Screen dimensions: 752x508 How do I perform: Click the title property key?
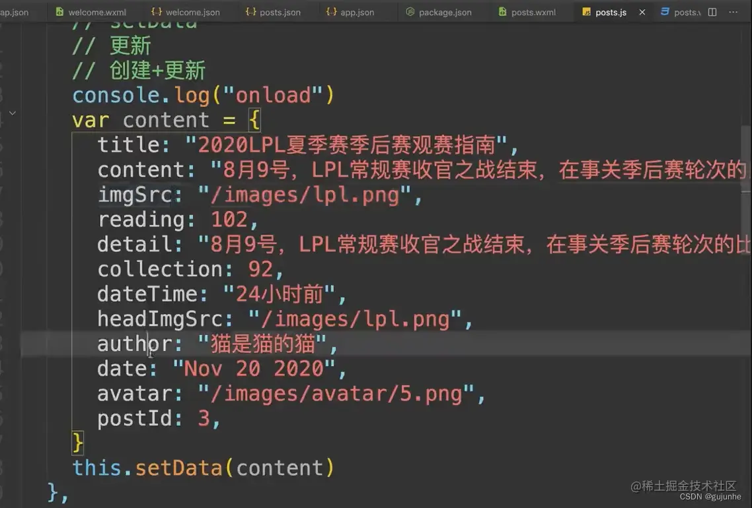129,144
